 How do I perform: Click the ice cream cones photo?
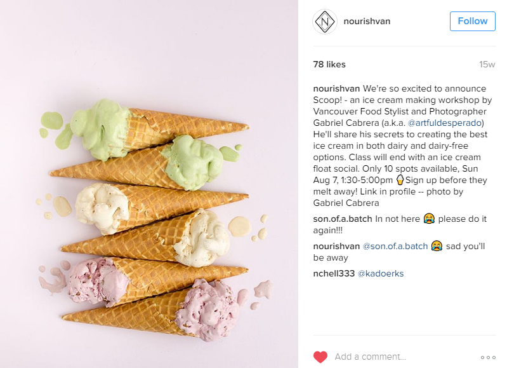tap(149, 184)
